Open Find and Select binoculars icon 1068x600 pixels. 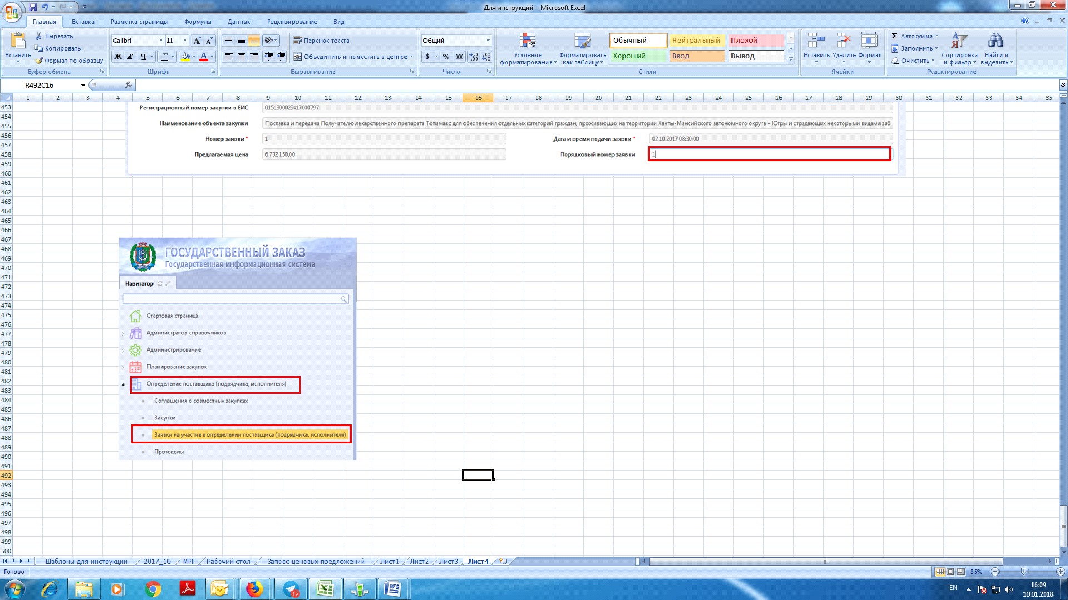point(996,41)
